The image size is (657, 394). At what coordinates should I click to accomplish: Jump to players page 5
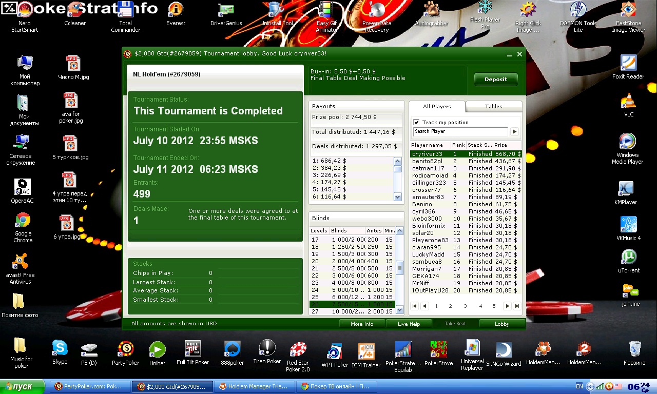[x=494, y=306]
